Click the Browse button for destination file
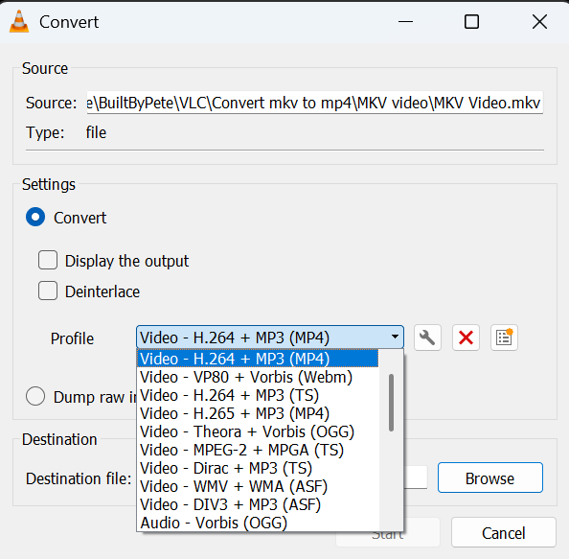Viewport: 569px width, 559px height. [489, 477]
